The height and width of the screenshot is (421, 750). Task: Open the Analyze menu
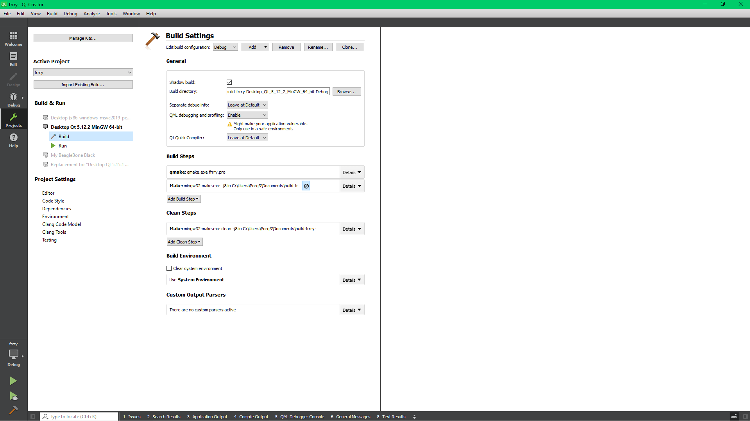[91, 14]
